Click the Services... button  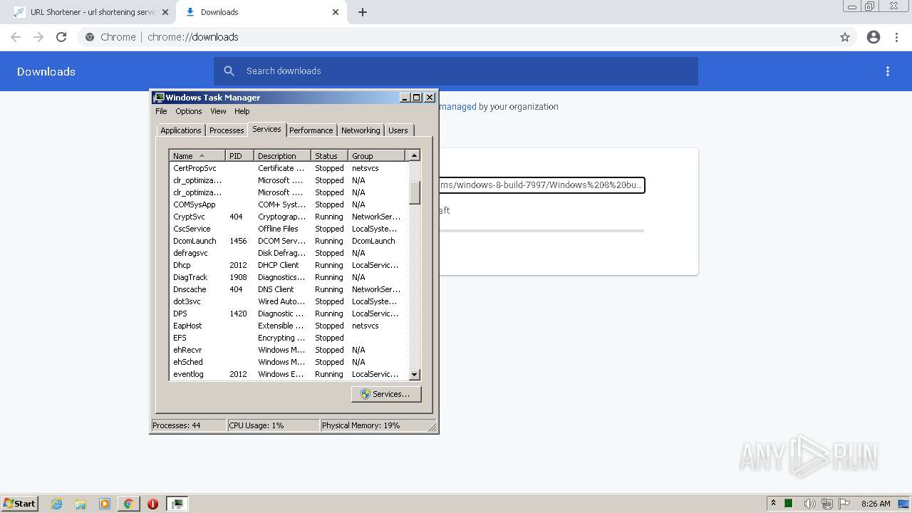click(x=386, y=394)
